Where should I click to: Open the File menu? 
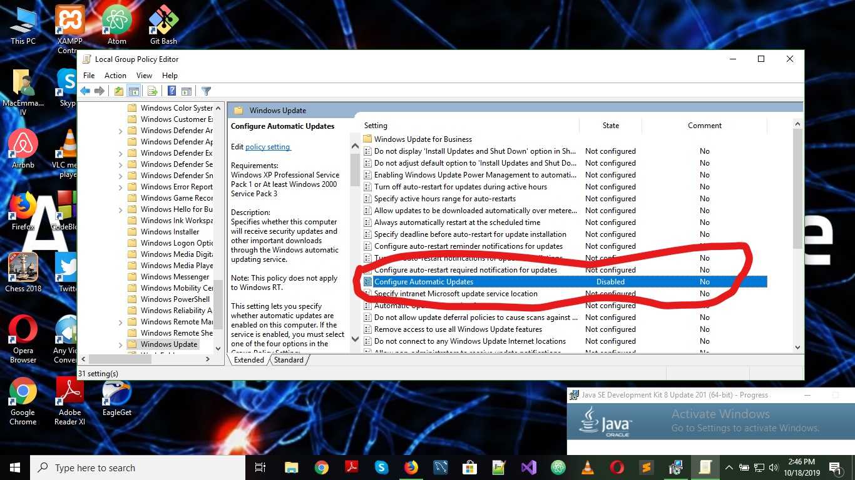pos(89,76)
